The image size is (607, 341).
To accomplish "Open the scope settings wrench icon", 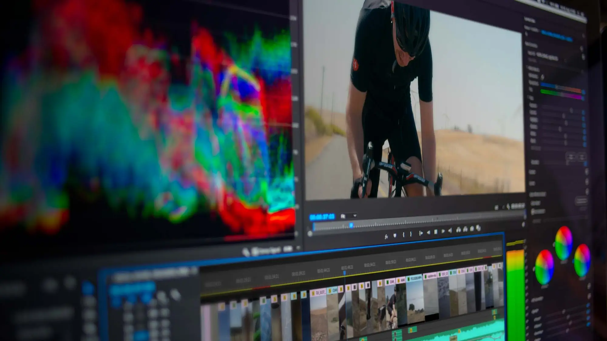I will [x=246, y=252].
